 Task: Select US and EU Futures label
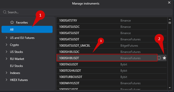[22, 38]
